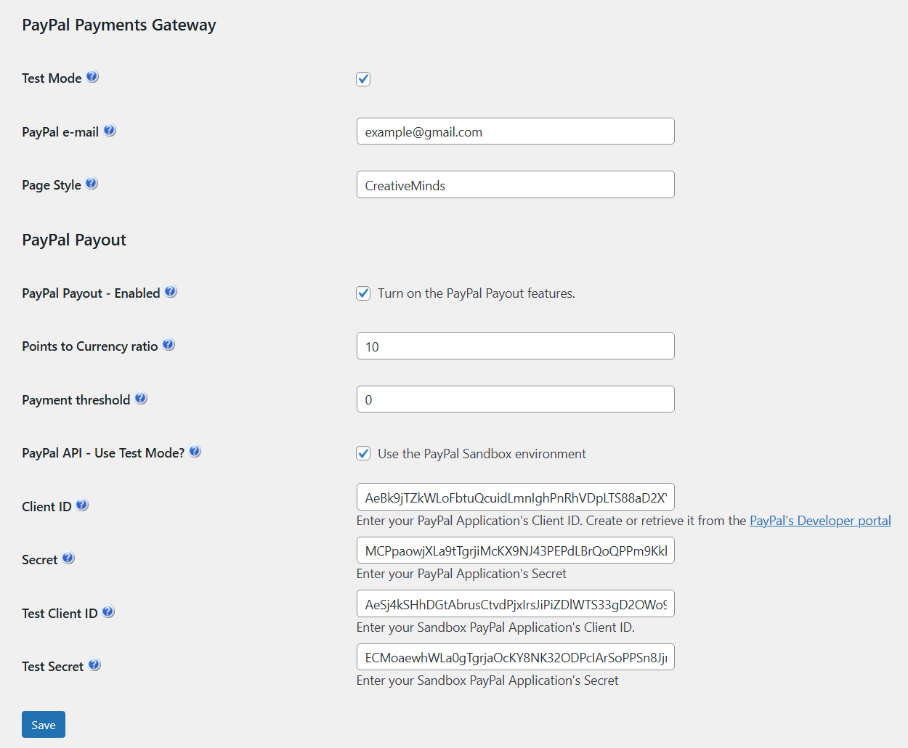
Task: View Test Client ID help icon
Action: point(108,612)
